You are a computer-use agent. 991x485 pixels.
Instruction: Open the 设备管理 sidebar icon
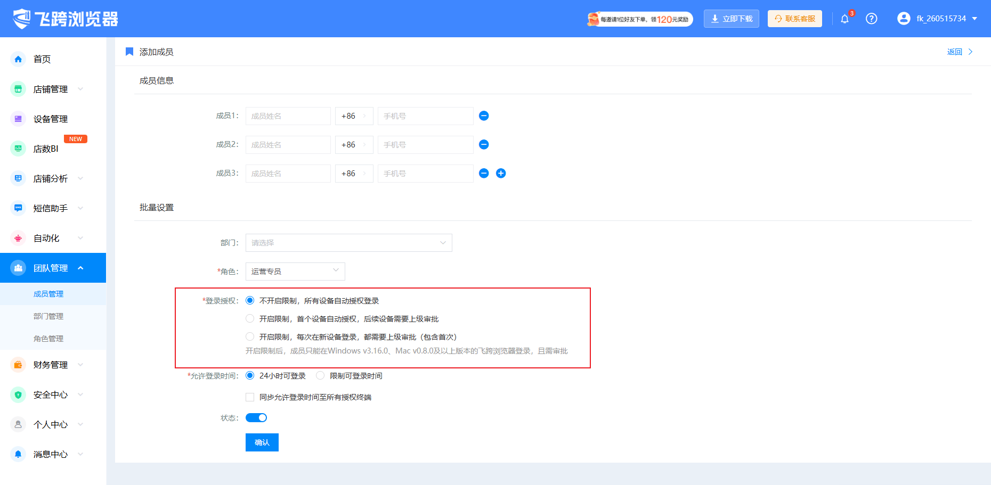[18, 119]
